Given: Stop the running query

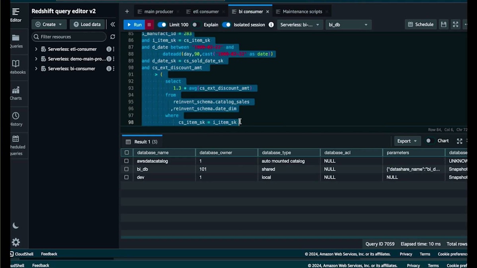Looking at the screenshot, I should tap(149, 25).
